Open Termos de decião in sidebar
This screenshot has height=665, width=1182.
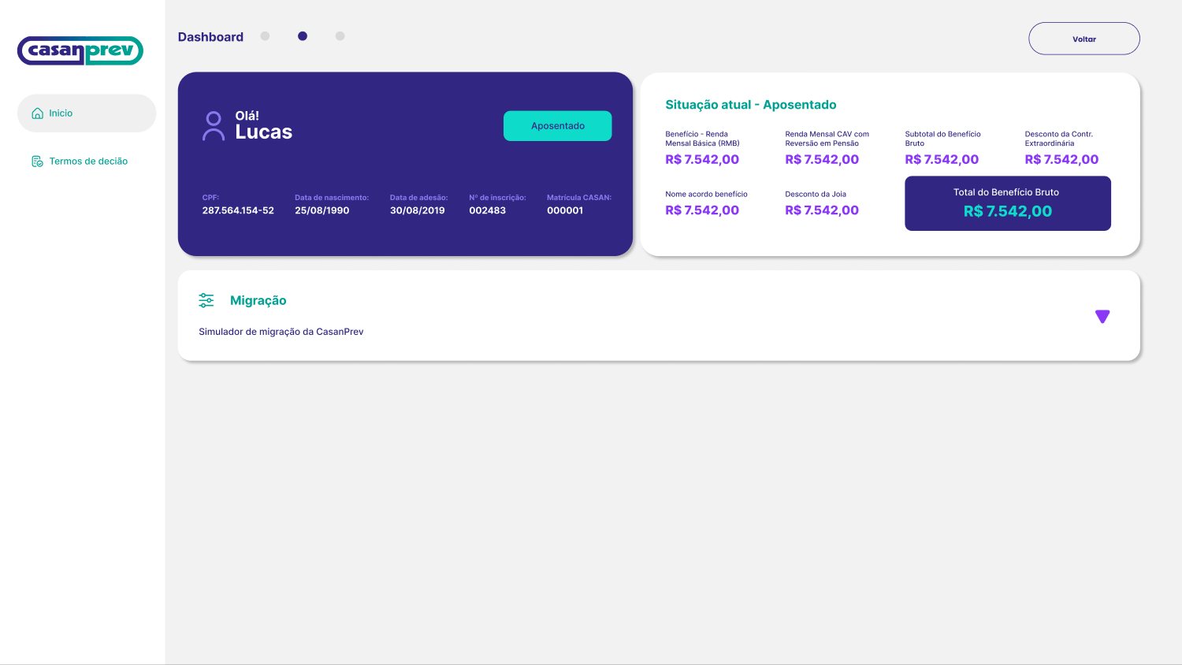[80, 162]
